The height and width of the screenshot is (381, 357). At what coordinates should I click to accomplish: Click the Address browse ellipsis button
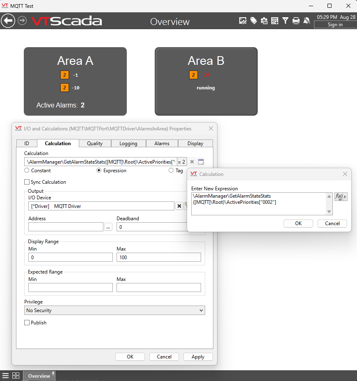click(x=108, y=227)
